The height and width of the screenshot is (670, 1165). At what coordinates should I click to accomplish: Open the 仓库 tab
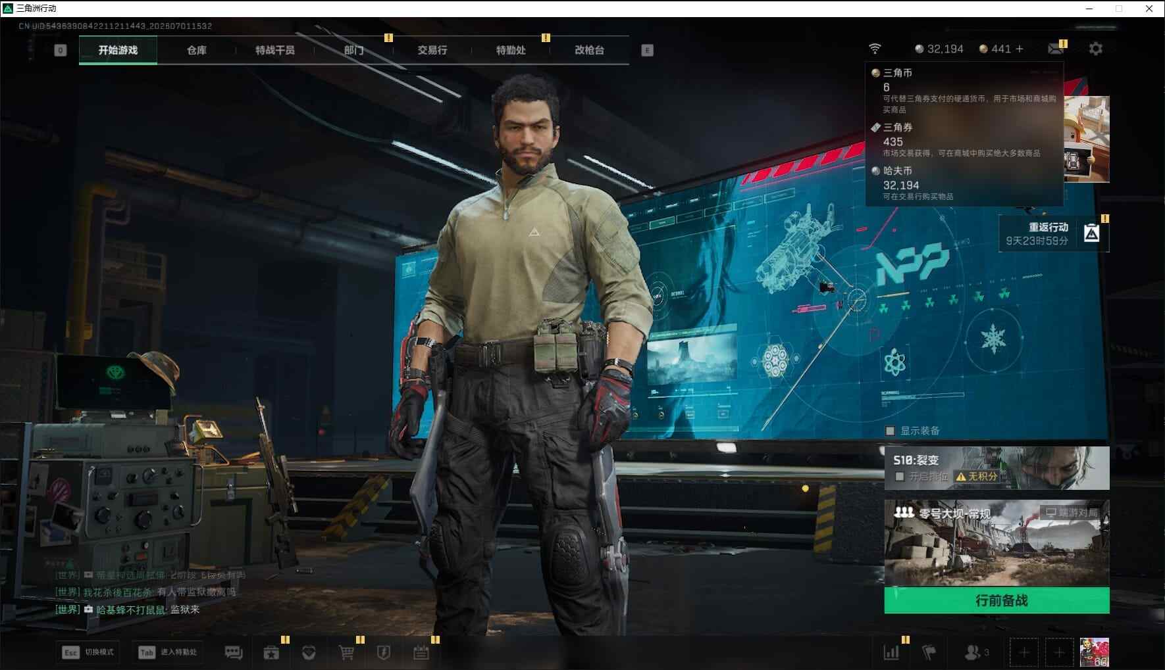pos(196,50)
